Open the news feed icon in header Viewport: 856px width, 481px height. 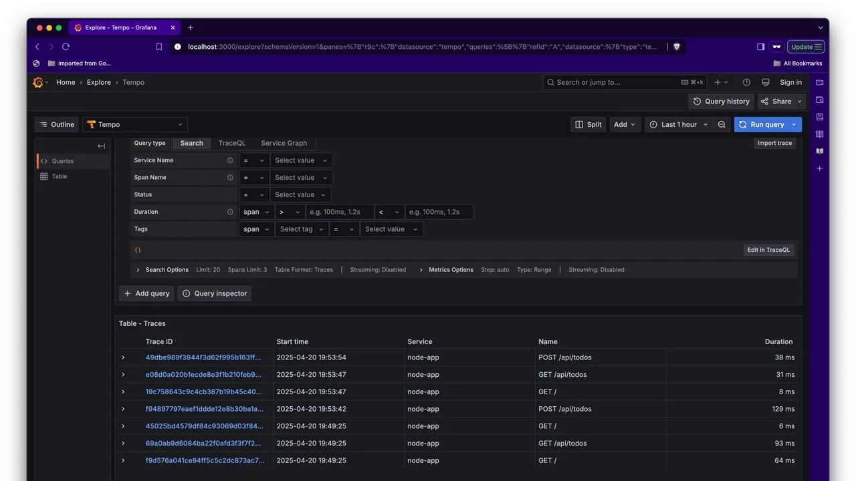click(766, 82)
